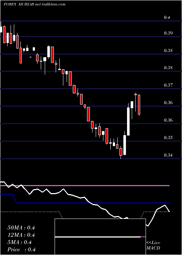Click the 0.4 price axis label
Viewport: 182px width, 255px height.
pyautogui.click(x=167, y=17)
